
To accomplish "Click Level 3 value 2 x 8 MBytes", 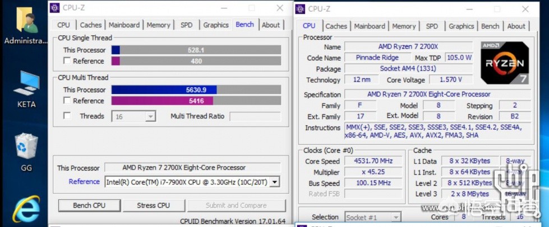I will 470,194.
